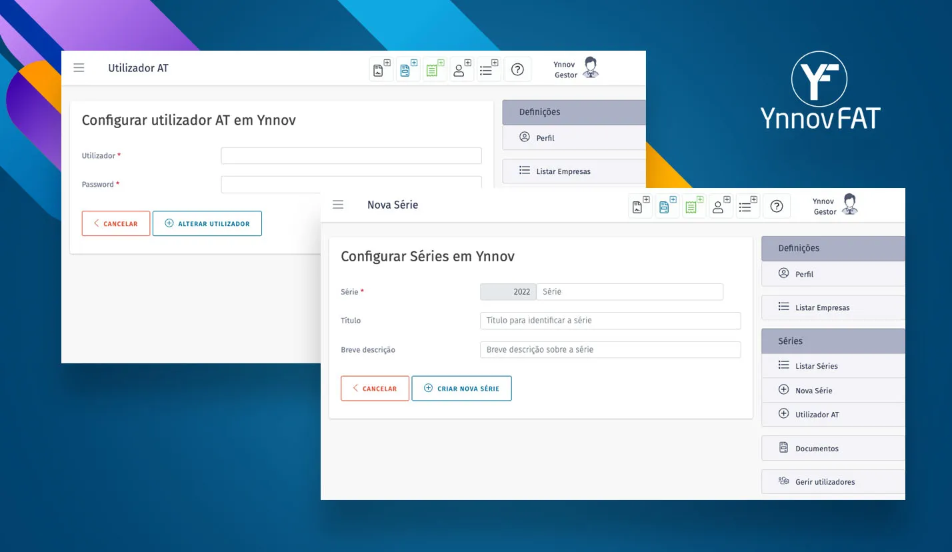Focus the Série name input field
952x552 pixels.
(629, 291)
